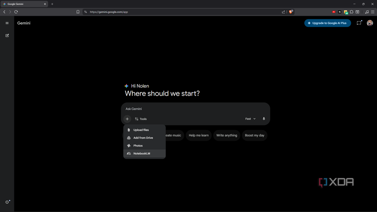Start a new chat with the compose icon
The height and width of the screenshot is (212, 377).
point(7,35)
